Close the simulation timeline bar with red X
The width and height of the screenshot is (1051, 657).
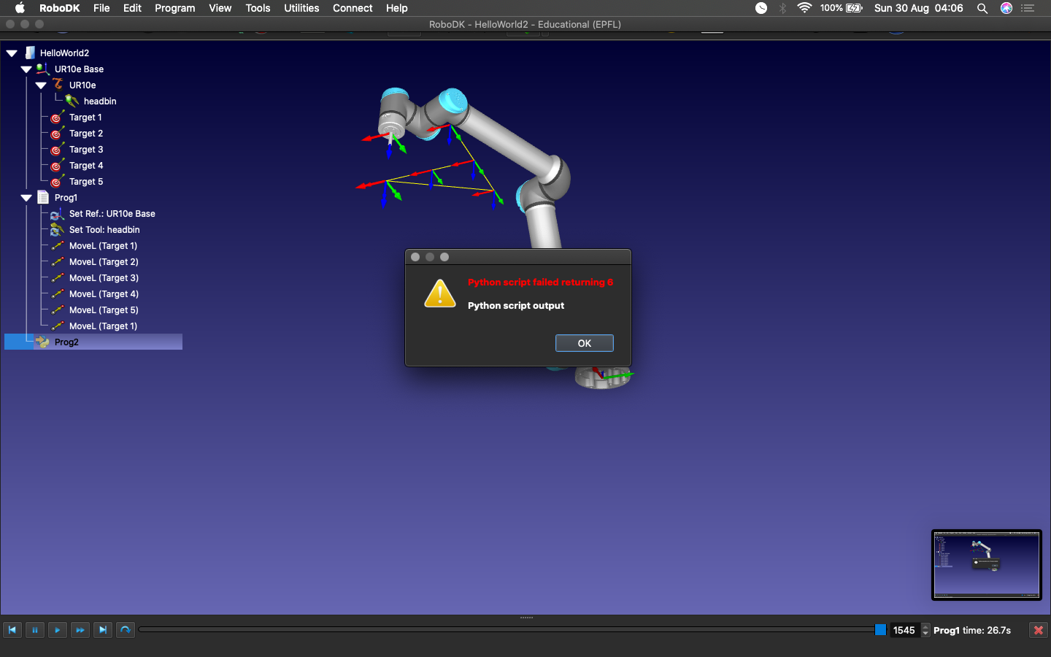(1038, 630)
